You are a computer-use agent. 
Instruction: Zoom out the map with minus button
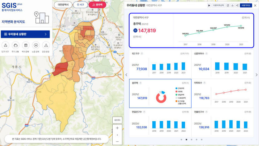(117, 142)
